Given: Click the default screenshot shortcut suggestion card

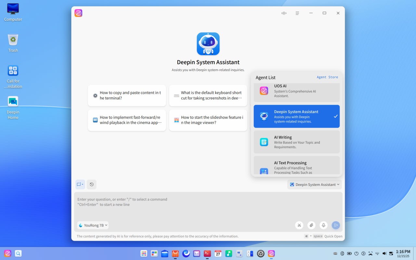Looking at the screenshot, I should point(208,96).
